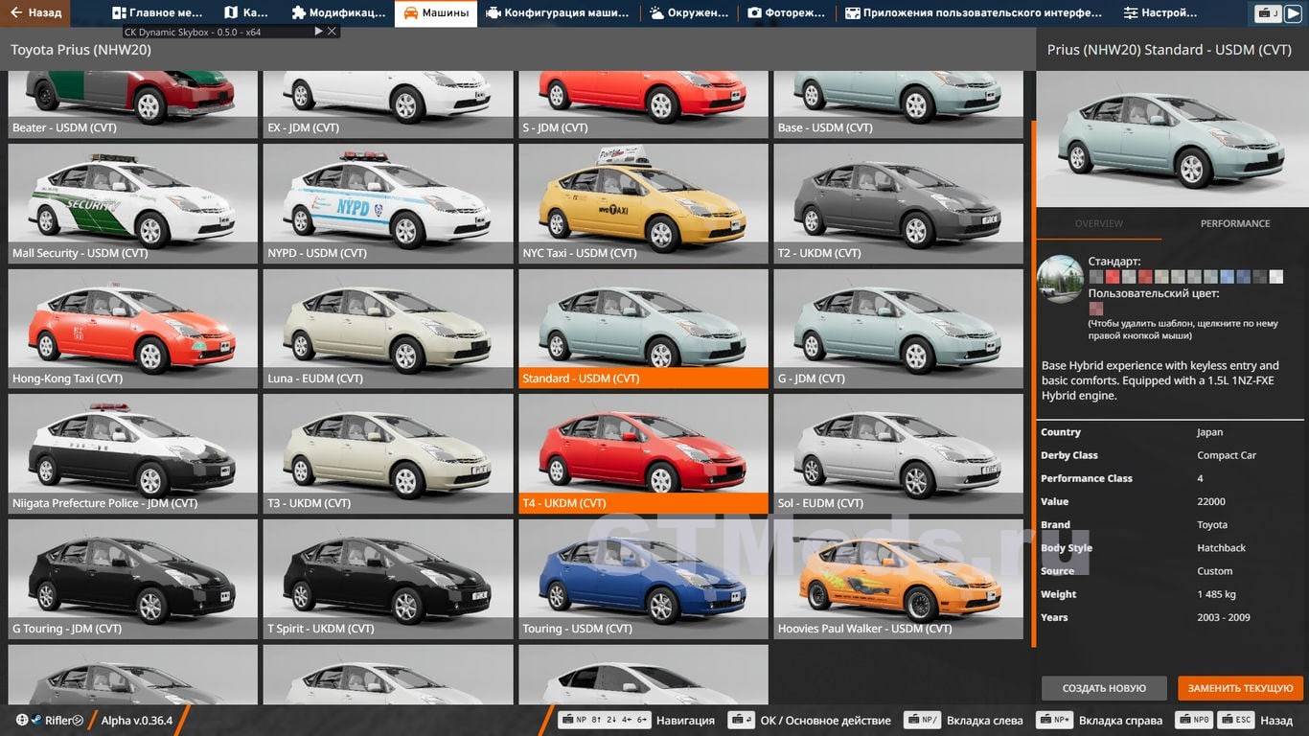Select the G Touring - JDM (CVT) config
Viewport: 1309px width, 736px height.
coord(133,579)
